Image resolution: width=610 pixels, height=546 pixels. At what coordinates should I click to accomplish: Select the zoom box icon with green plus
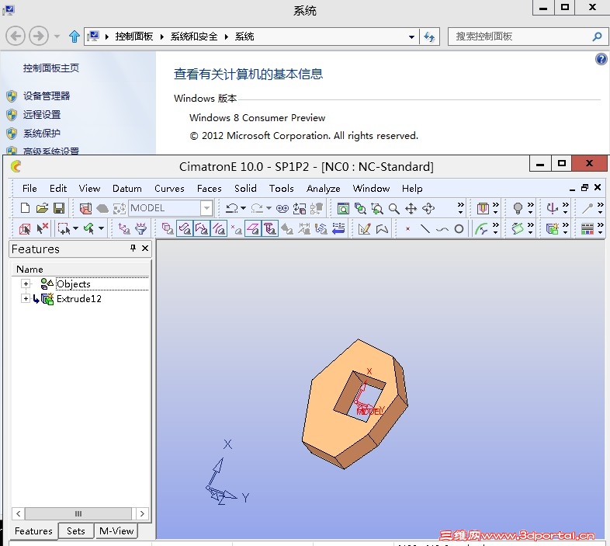click(x=377, y=209)
